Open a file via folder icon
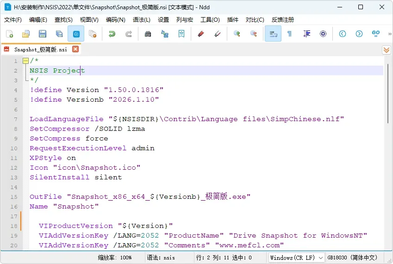 (x=26, y=34)
